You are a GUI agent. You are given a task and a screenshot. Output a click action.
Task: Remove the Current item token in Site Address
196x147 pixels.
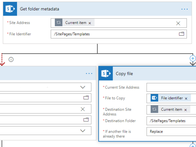[90, 23]
